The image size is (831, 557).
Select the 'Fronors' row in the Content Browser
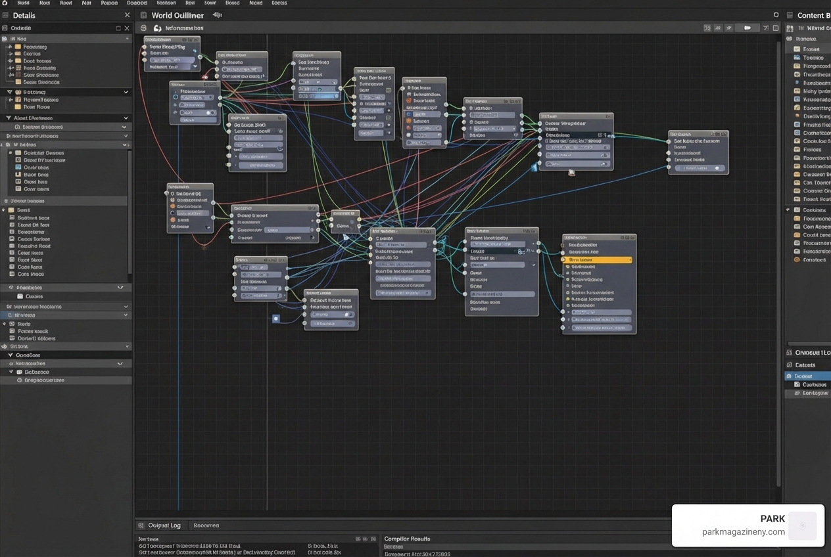click(x=812, y=149)
